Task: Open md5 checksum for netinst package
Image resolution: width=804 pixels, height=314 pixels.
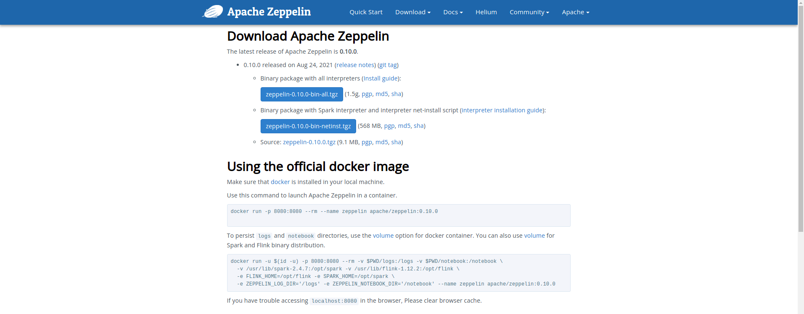Action: pyautogui.click(x=404, y=126)
